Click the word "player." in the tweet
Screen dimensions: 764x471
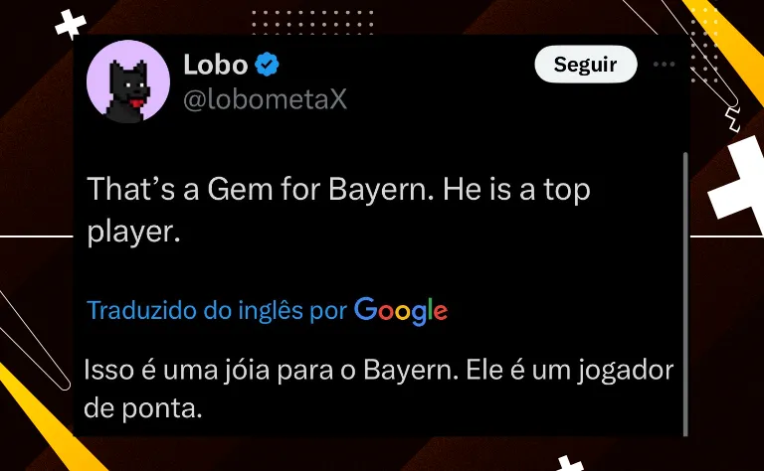coord(133,232)
